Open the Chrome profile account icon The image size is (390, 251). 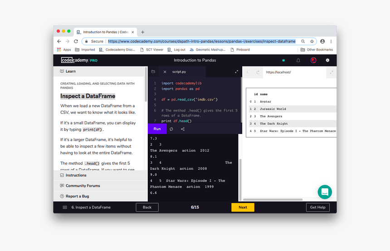[322, 42]
